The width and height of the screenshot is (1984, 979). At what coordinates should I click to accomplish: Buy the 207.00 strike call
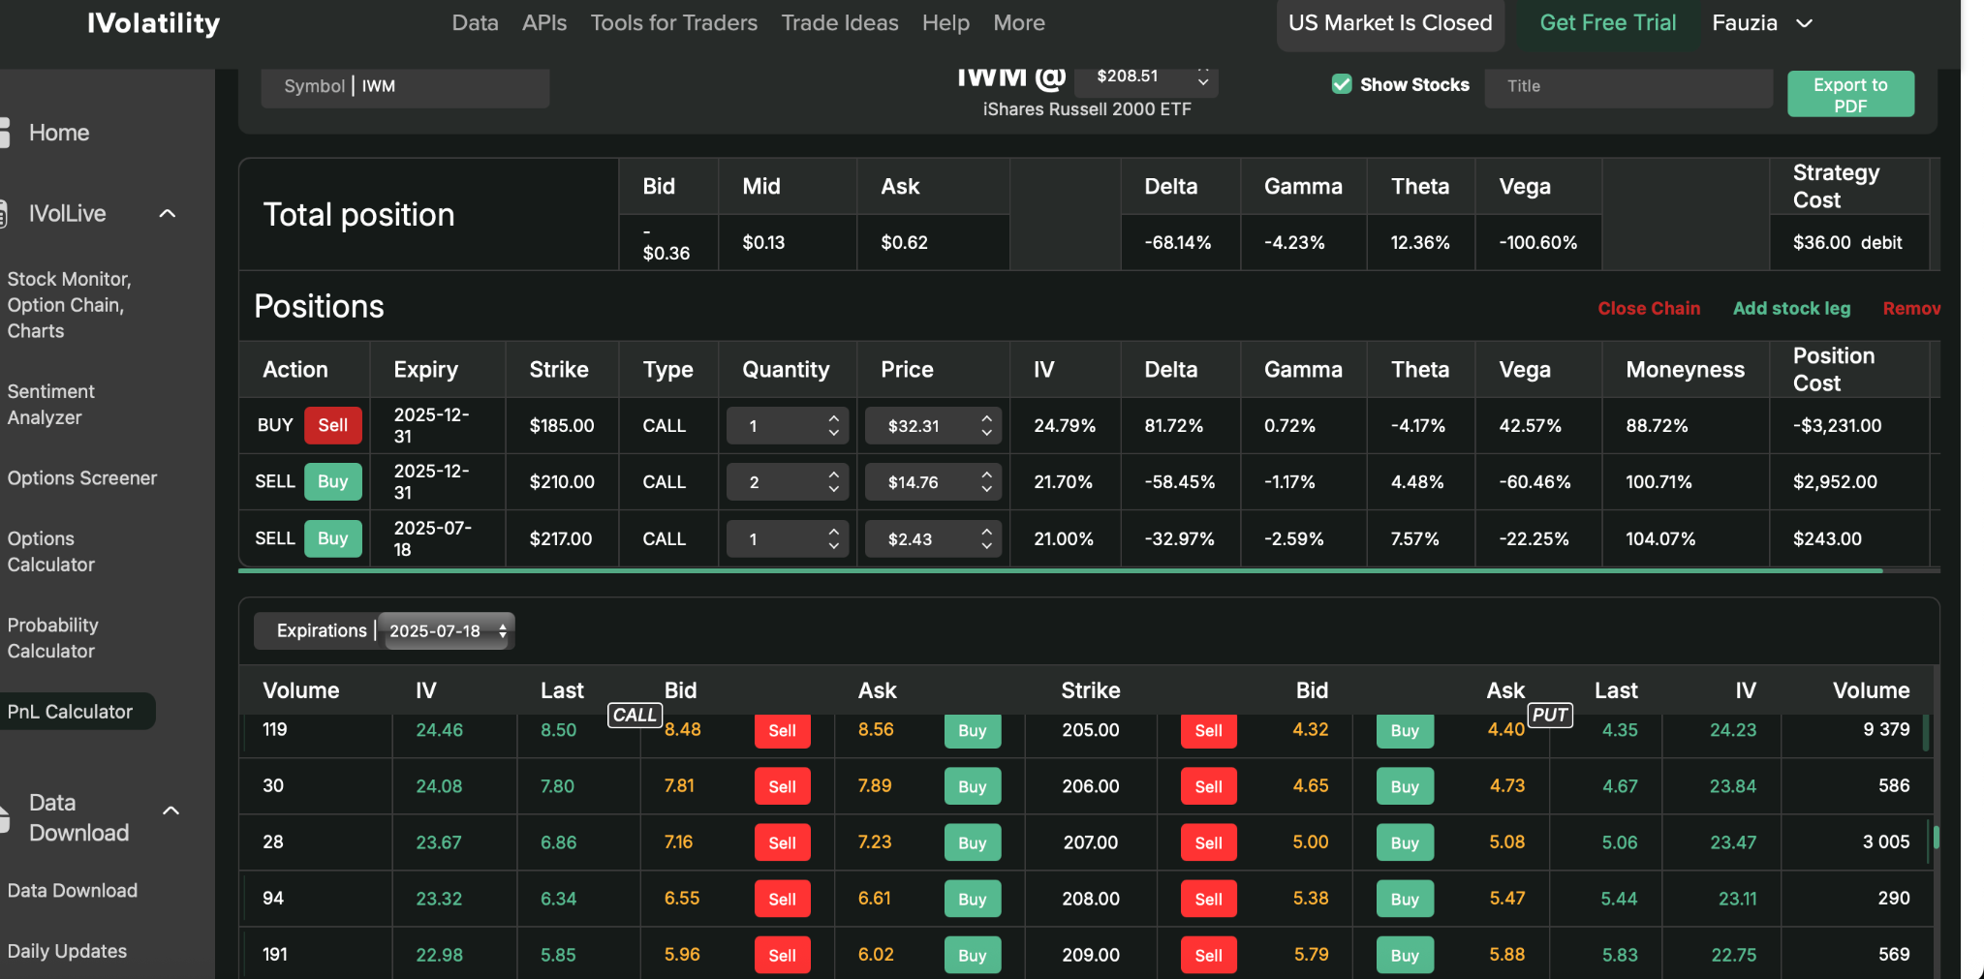(973, 843)
